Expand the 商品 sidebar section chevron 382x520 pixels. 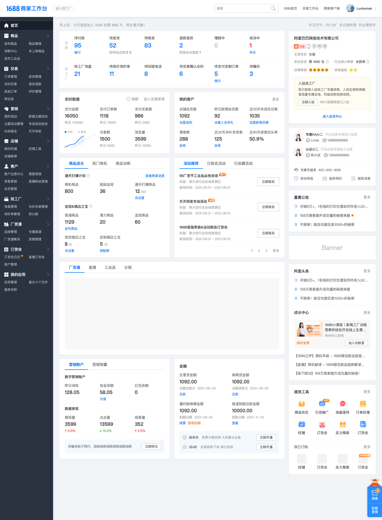(48, 36)
